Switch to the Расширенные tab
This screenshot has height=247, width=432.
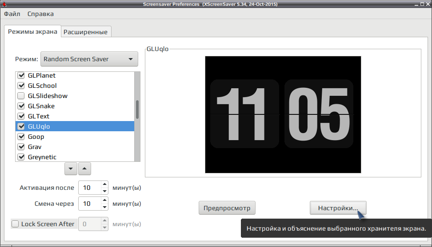[85, 32]
